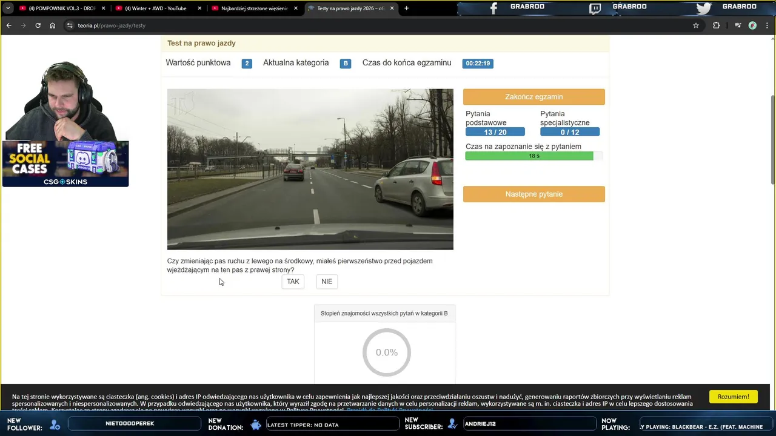Click the Twitter bird logo in the overlay
776x436 pixels.
click(703, 8)
